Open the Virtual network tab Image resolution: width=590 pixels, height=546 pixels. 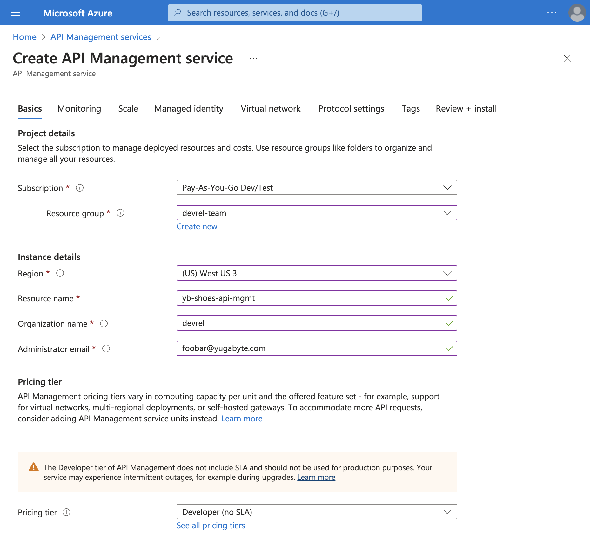270,108
